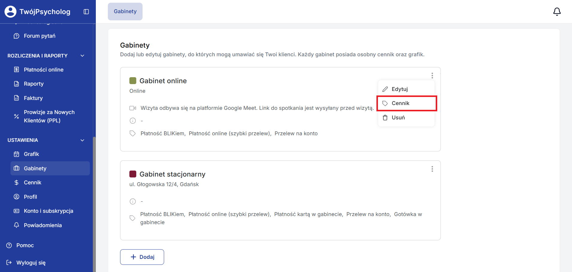
Task: Open the Gabinety tab at top
Action: 125,11
